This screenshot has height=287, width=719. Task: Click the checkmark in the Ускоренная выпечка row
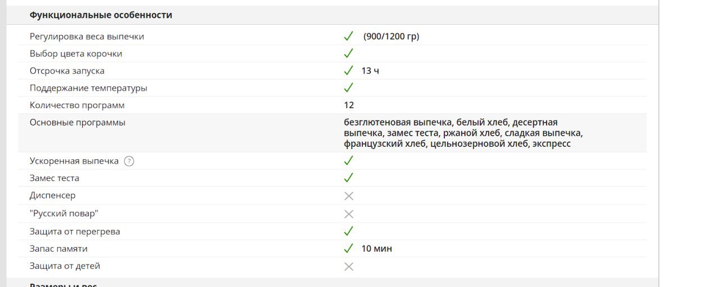coord(348,160)
